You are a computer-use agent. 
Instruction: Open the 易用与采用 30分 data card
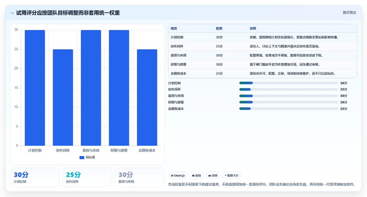140,177
